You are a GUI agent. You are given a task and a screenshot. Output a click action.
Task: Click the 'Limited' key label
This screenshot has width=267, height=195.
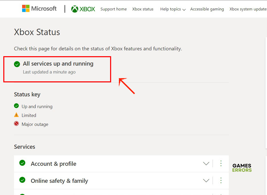[x=29, y=115]
